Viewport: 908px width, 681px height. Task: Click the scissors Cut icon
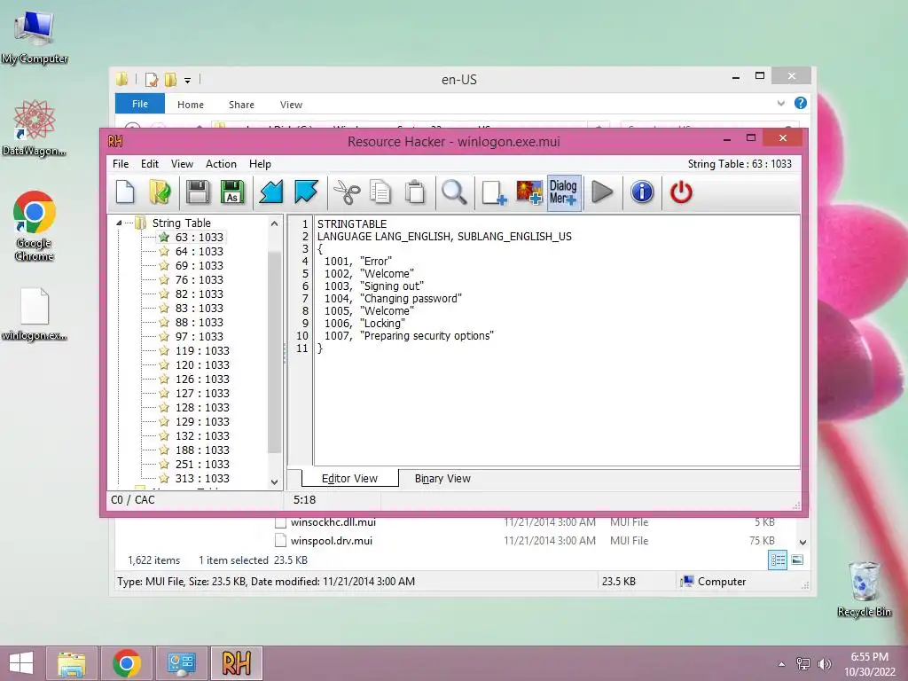(347, 192)
